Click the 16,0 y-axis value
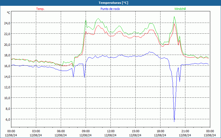This screenshot has width=221, height=138. click(7, 66)
